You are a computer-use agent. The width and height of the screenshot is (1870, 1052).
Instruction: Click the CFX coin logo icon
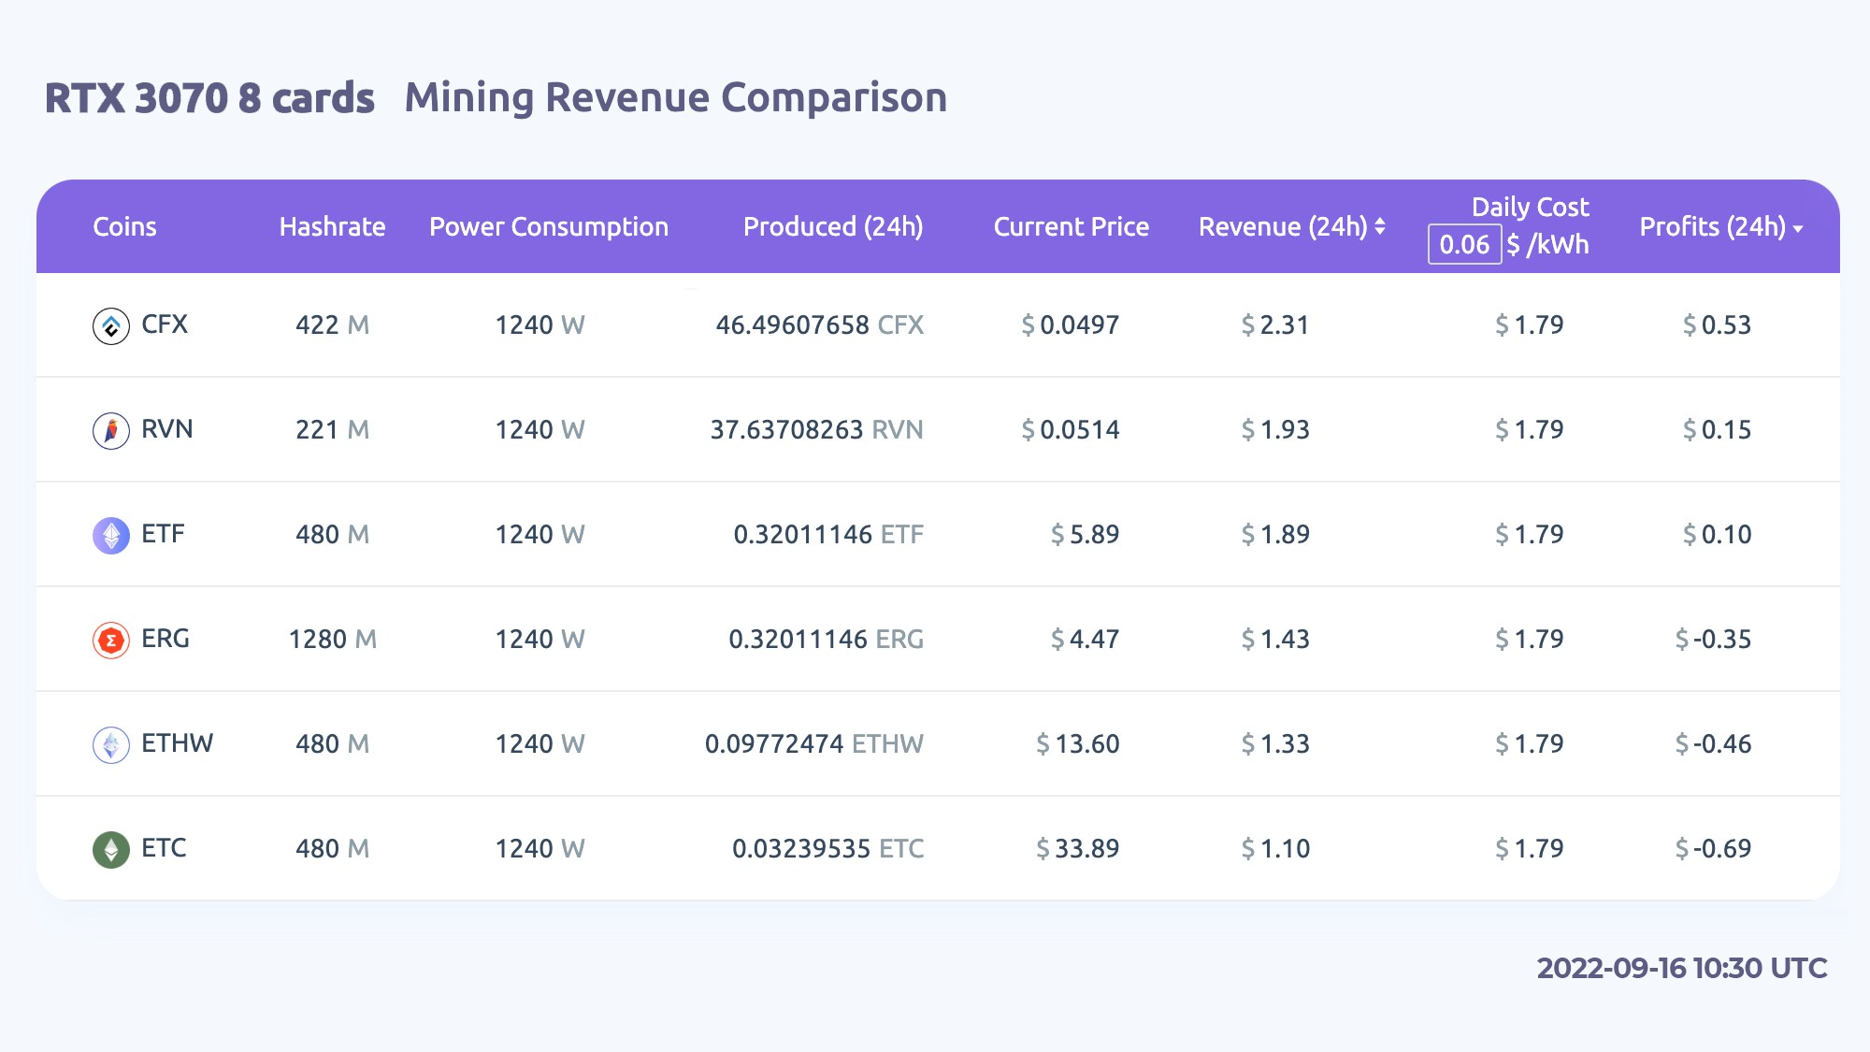tap(111, 326)
